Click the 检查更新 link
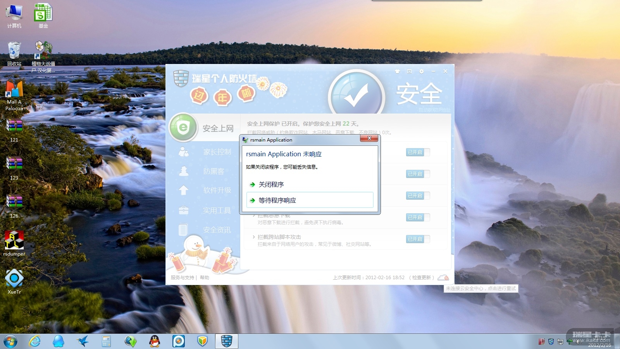 tap(422, 278)
